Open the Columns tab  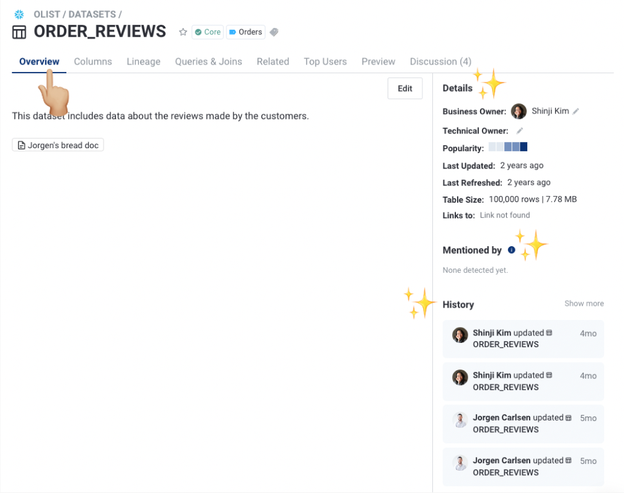click(x=93, y=61)
